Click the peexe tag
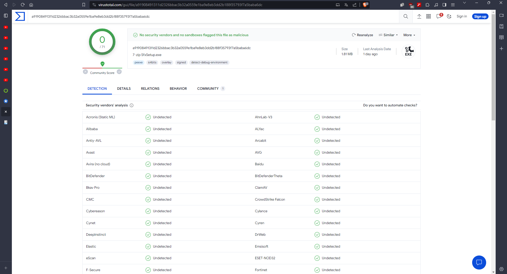The height and width of the screenshot is (274, 507). pyautogui.click(x=139, y=63)
